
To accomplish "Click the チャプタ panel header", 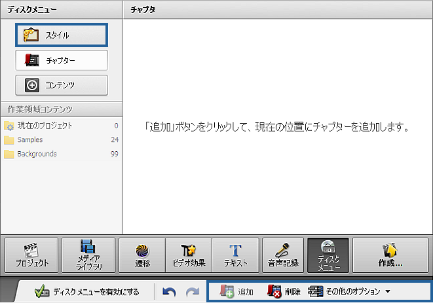I will point(278,10).
